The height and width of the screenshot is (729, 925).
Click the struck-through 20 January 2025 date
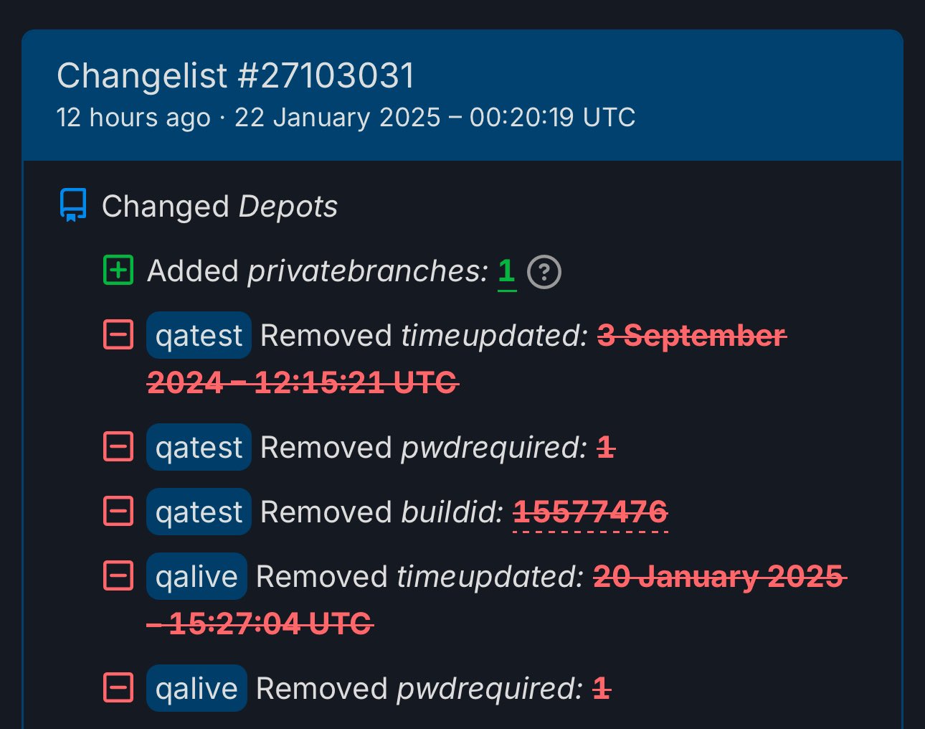pyautogui.click(x=719, y=576)
